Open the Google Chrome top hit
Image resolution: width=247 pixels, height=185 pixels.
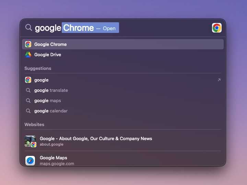123,44
